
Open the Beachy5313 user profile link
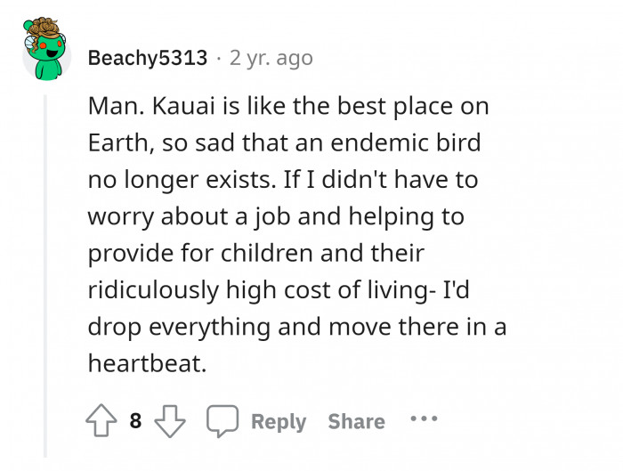coord(147,59)
